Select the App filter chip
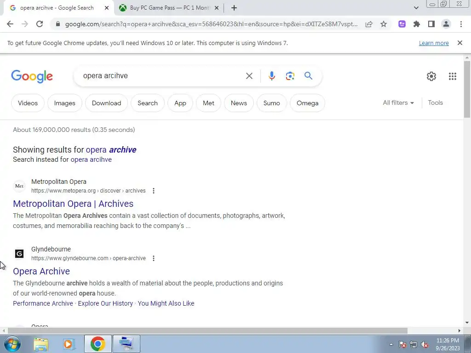 (x=180, y=103)
